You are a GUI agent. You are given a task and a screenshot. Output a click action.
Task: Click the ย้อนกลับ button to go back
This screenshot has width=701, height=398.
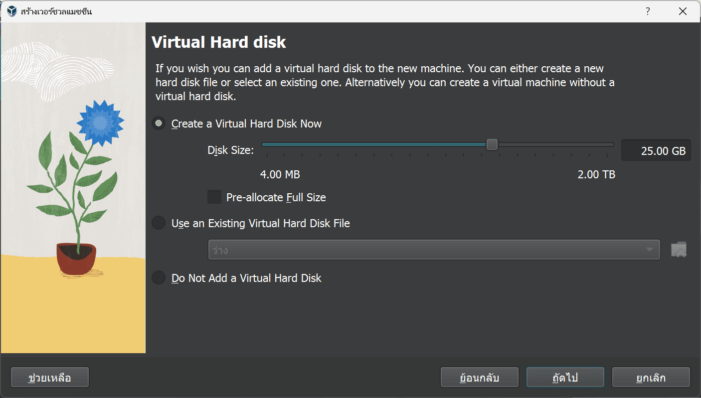pos(479,377)
